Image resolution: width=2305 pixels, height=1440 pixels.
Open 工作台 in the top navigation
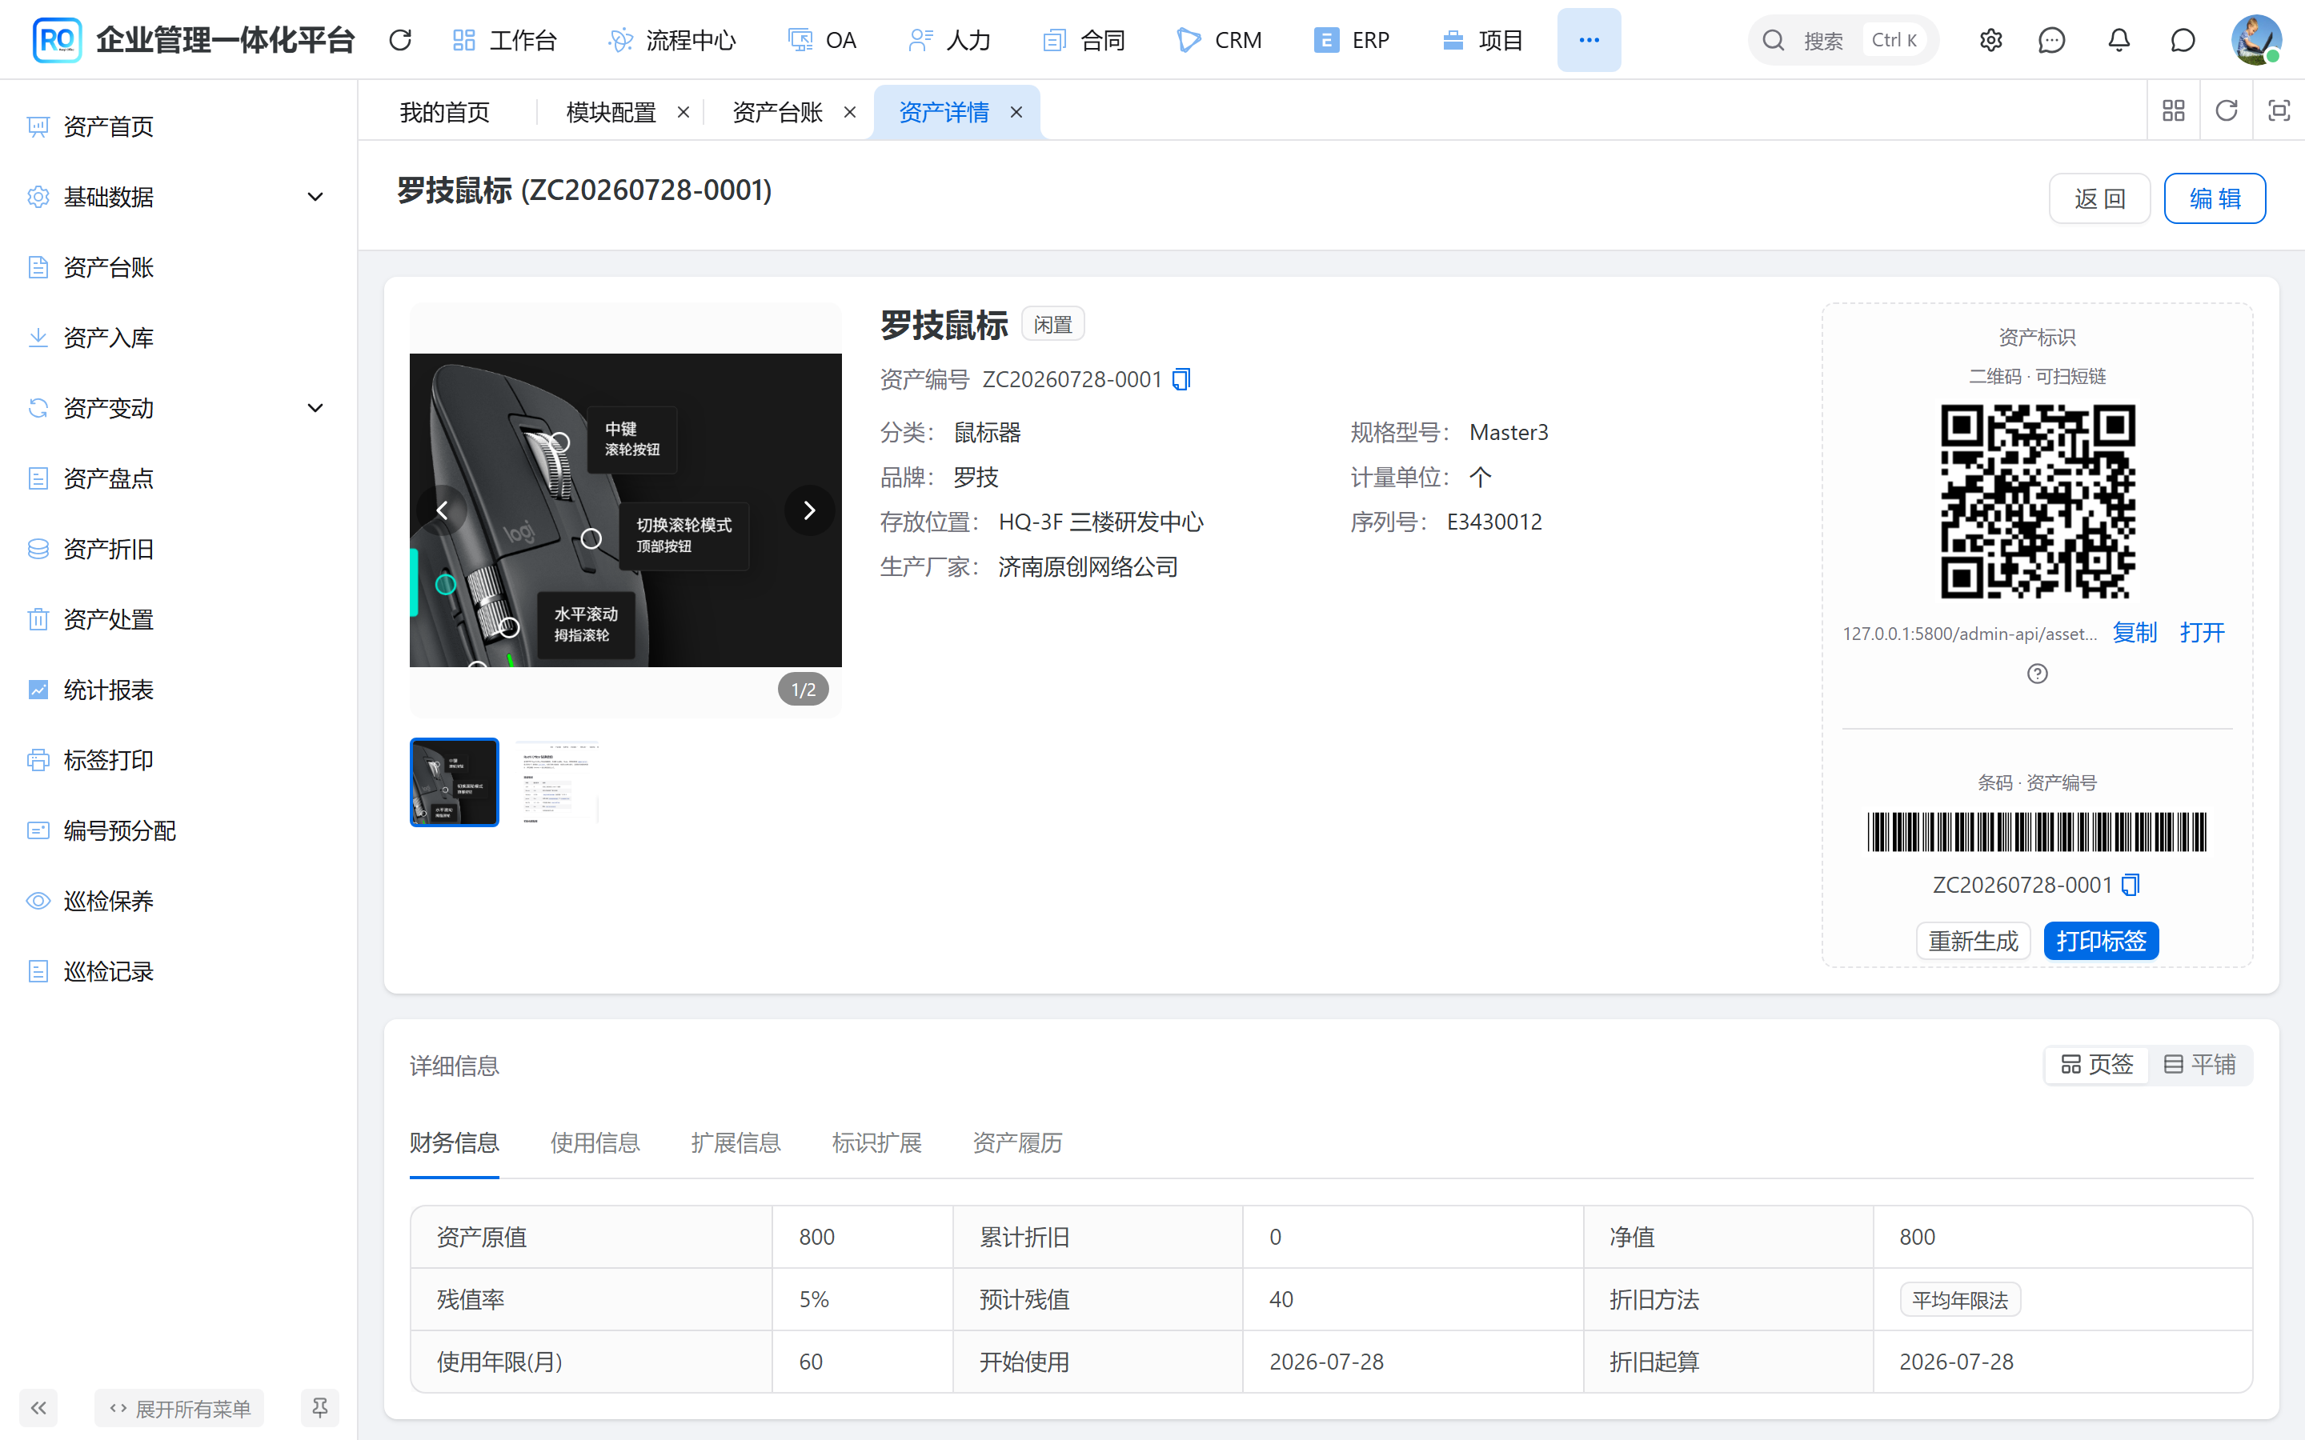coord(504,40)
